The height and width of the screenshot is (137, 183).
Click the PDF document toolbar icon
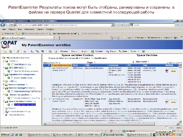[x=56, y=51]
